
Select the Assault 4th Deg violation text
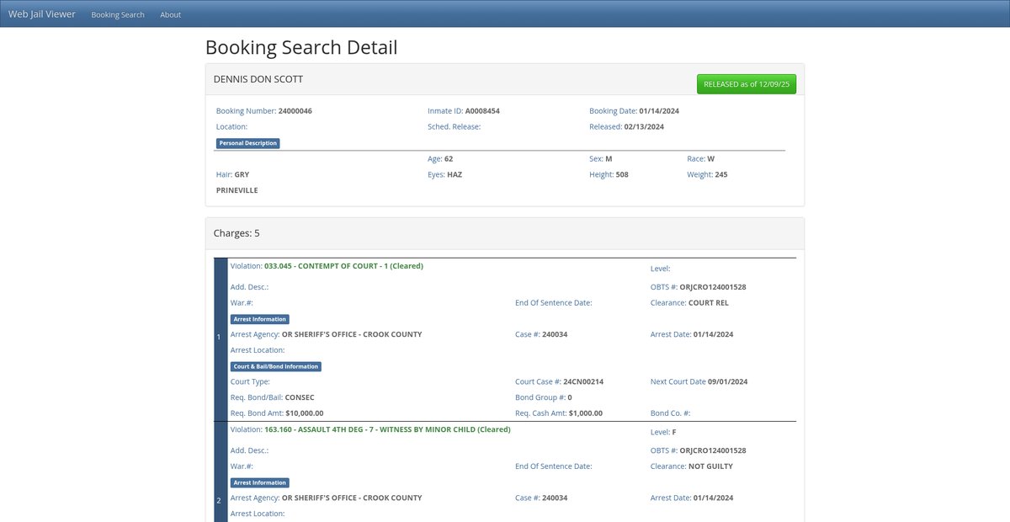387,429
